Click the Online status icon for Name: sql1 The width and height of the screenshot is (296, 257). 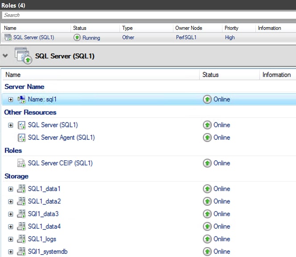[x=207, y=99]
